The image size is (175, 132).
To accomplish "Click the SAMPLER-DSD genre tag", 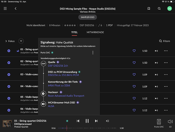I will coord(87,17).
